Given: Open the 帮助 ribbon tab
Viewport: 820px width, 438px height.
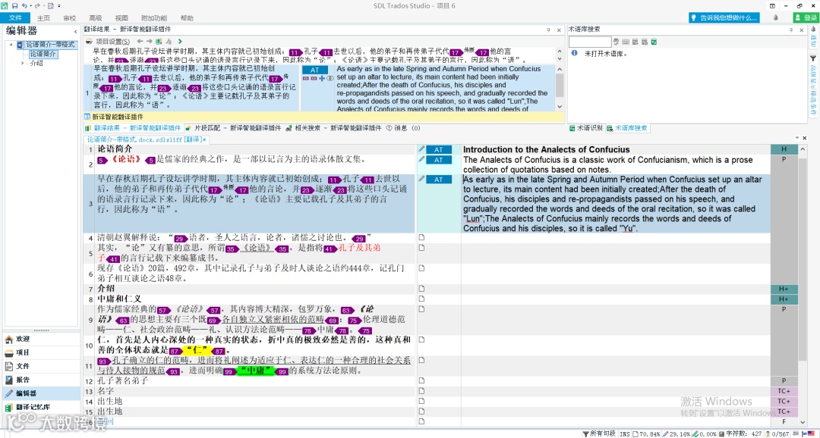Looking at the screenshot, I should point(187,17).
